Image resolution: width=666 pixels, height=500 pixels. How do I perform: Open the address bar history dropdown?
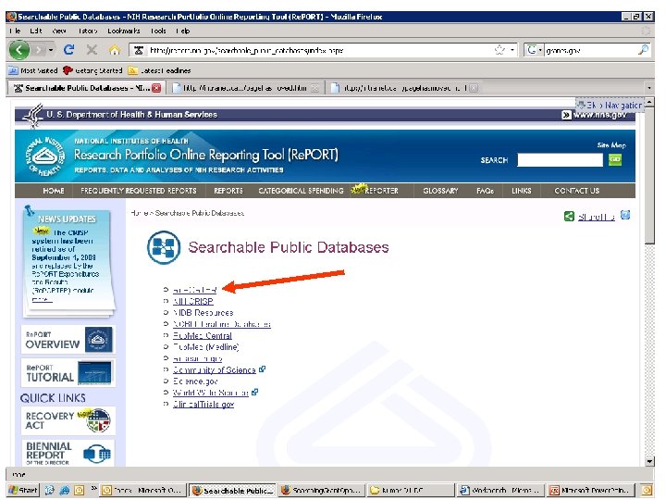pos(512,50)
